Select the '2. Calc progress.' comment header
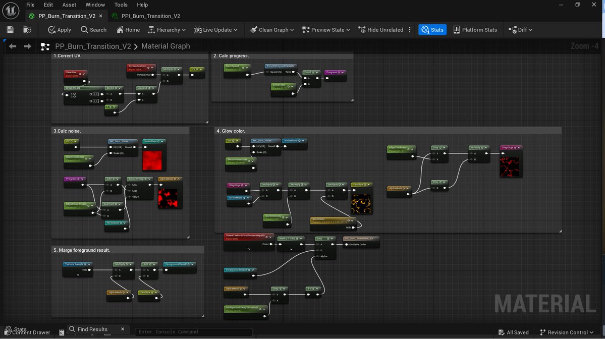 coord(283,56)
